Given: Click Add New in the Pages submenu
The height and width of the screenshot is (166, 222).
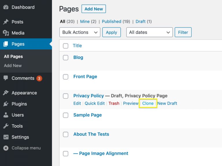Looking at the screenshot, I should 13,65.
